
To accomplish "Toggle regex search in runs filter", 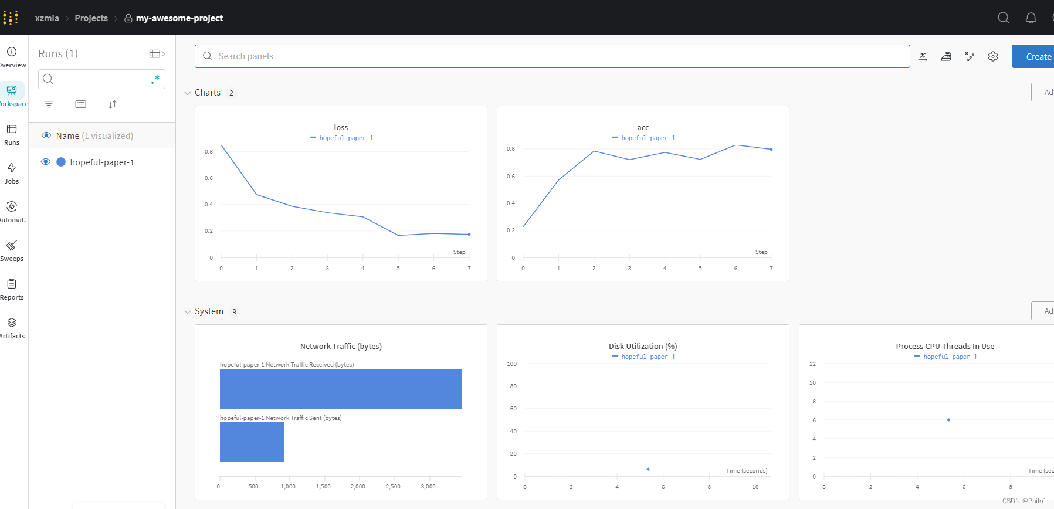I will pyautogui.click(x=155, y=79).
